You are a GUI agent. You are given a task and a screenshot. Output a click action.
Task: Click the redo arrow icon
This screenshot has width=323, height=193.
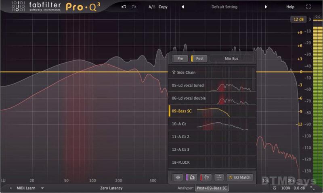[x=134, y=7]
